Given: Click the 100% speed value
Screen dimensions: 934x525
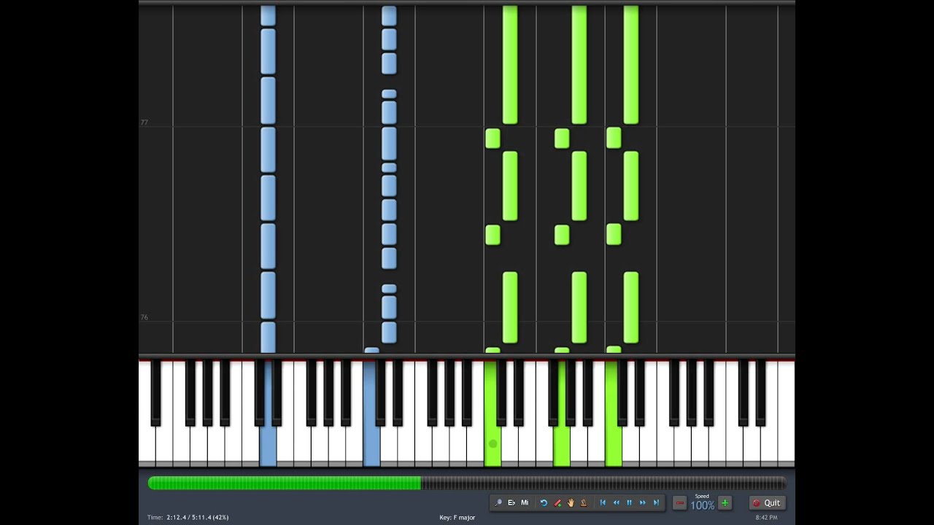Looking at the screenshot, I should tap(702, 505).
